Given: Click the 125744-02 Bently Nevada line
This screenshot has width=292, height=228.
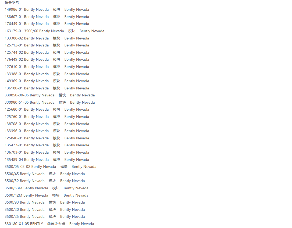Looking at the screenshot, I should 47,52.
